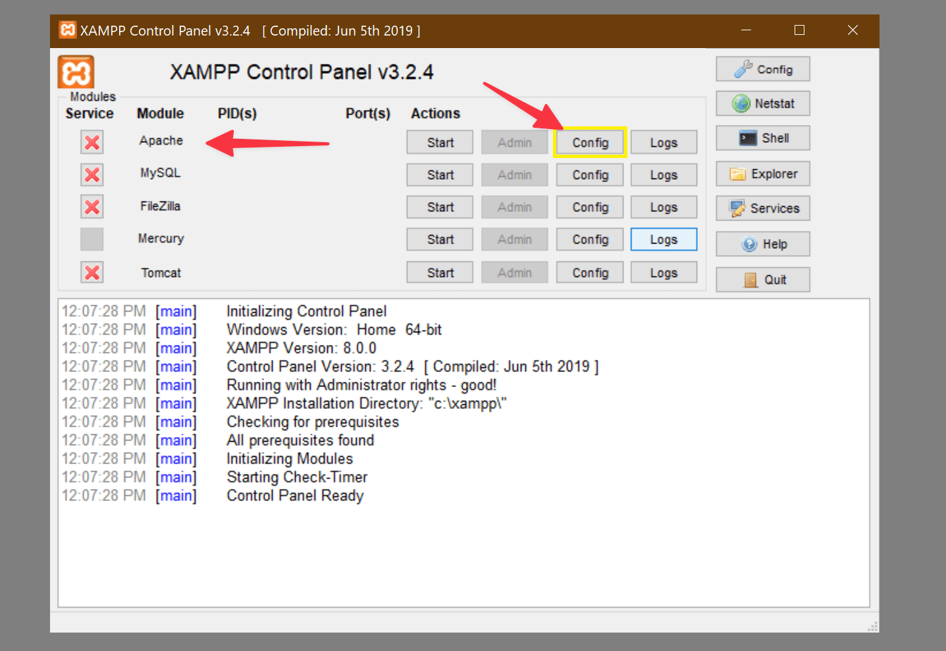Open Config for the Apache module
This screenshot has width=946, height=651.
[x=589, y=142]
